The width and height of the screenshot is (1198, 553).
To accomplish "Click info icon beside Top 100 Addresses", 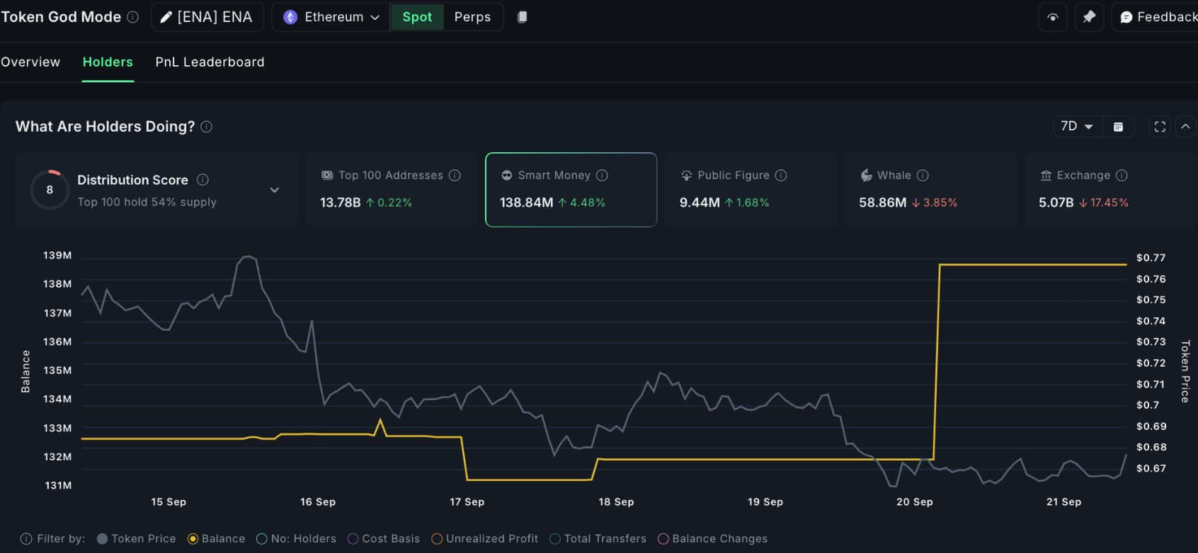I will point(455,175).
